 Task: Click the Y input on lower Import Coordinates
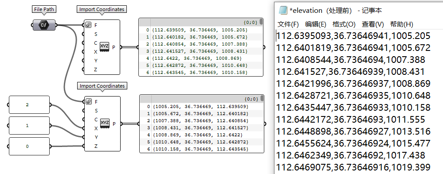[x=96, y=137]
